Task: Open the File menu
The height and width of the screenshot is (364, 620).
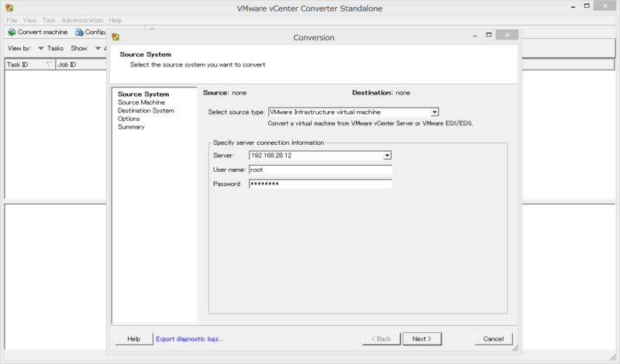Action: point(12,20)
